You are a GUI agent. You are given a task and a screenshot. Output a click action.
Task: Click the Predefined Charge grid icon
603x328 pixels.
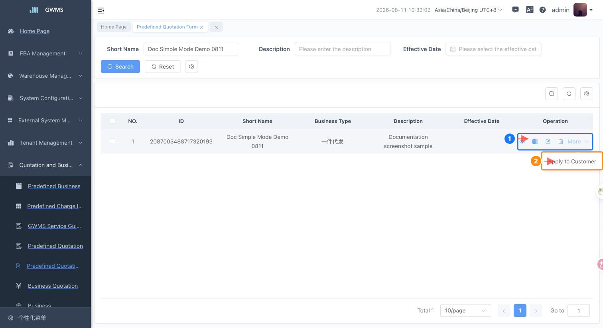tap(18, 206)
